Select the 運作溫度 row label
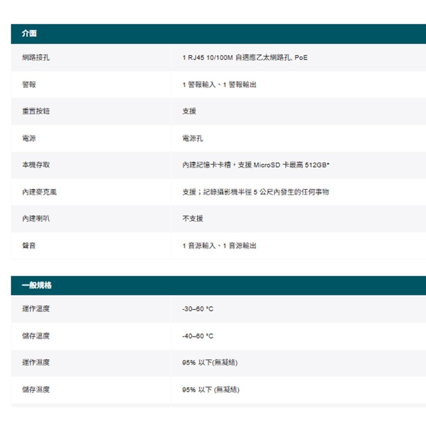Viewport: 426px width, 426px height. [x=36, y=309]
